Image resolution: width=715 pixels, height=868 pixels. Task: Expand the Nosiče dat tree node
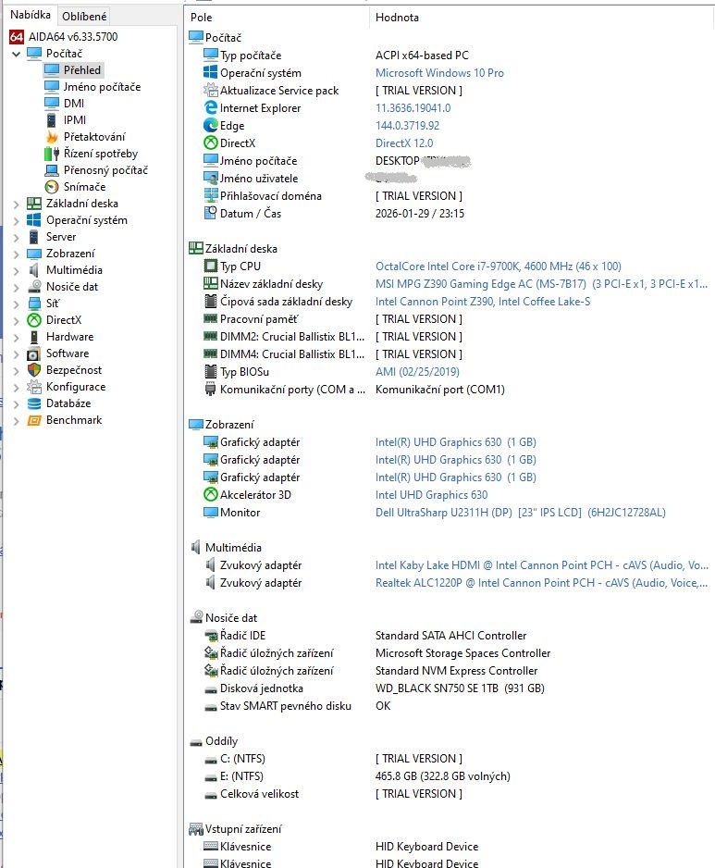tap(16, 287)
